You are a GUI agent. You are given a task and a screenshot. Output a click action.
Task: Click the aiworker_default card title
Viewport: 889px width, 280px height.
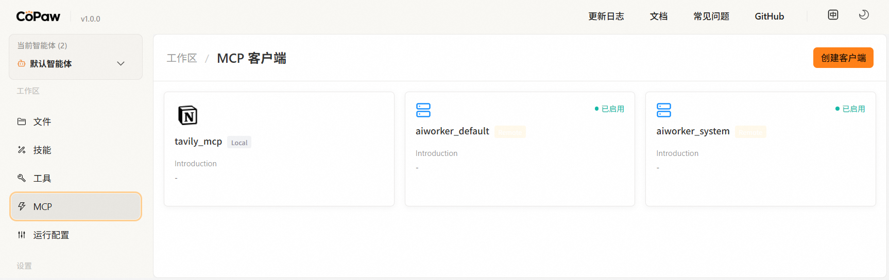(452, 131)
